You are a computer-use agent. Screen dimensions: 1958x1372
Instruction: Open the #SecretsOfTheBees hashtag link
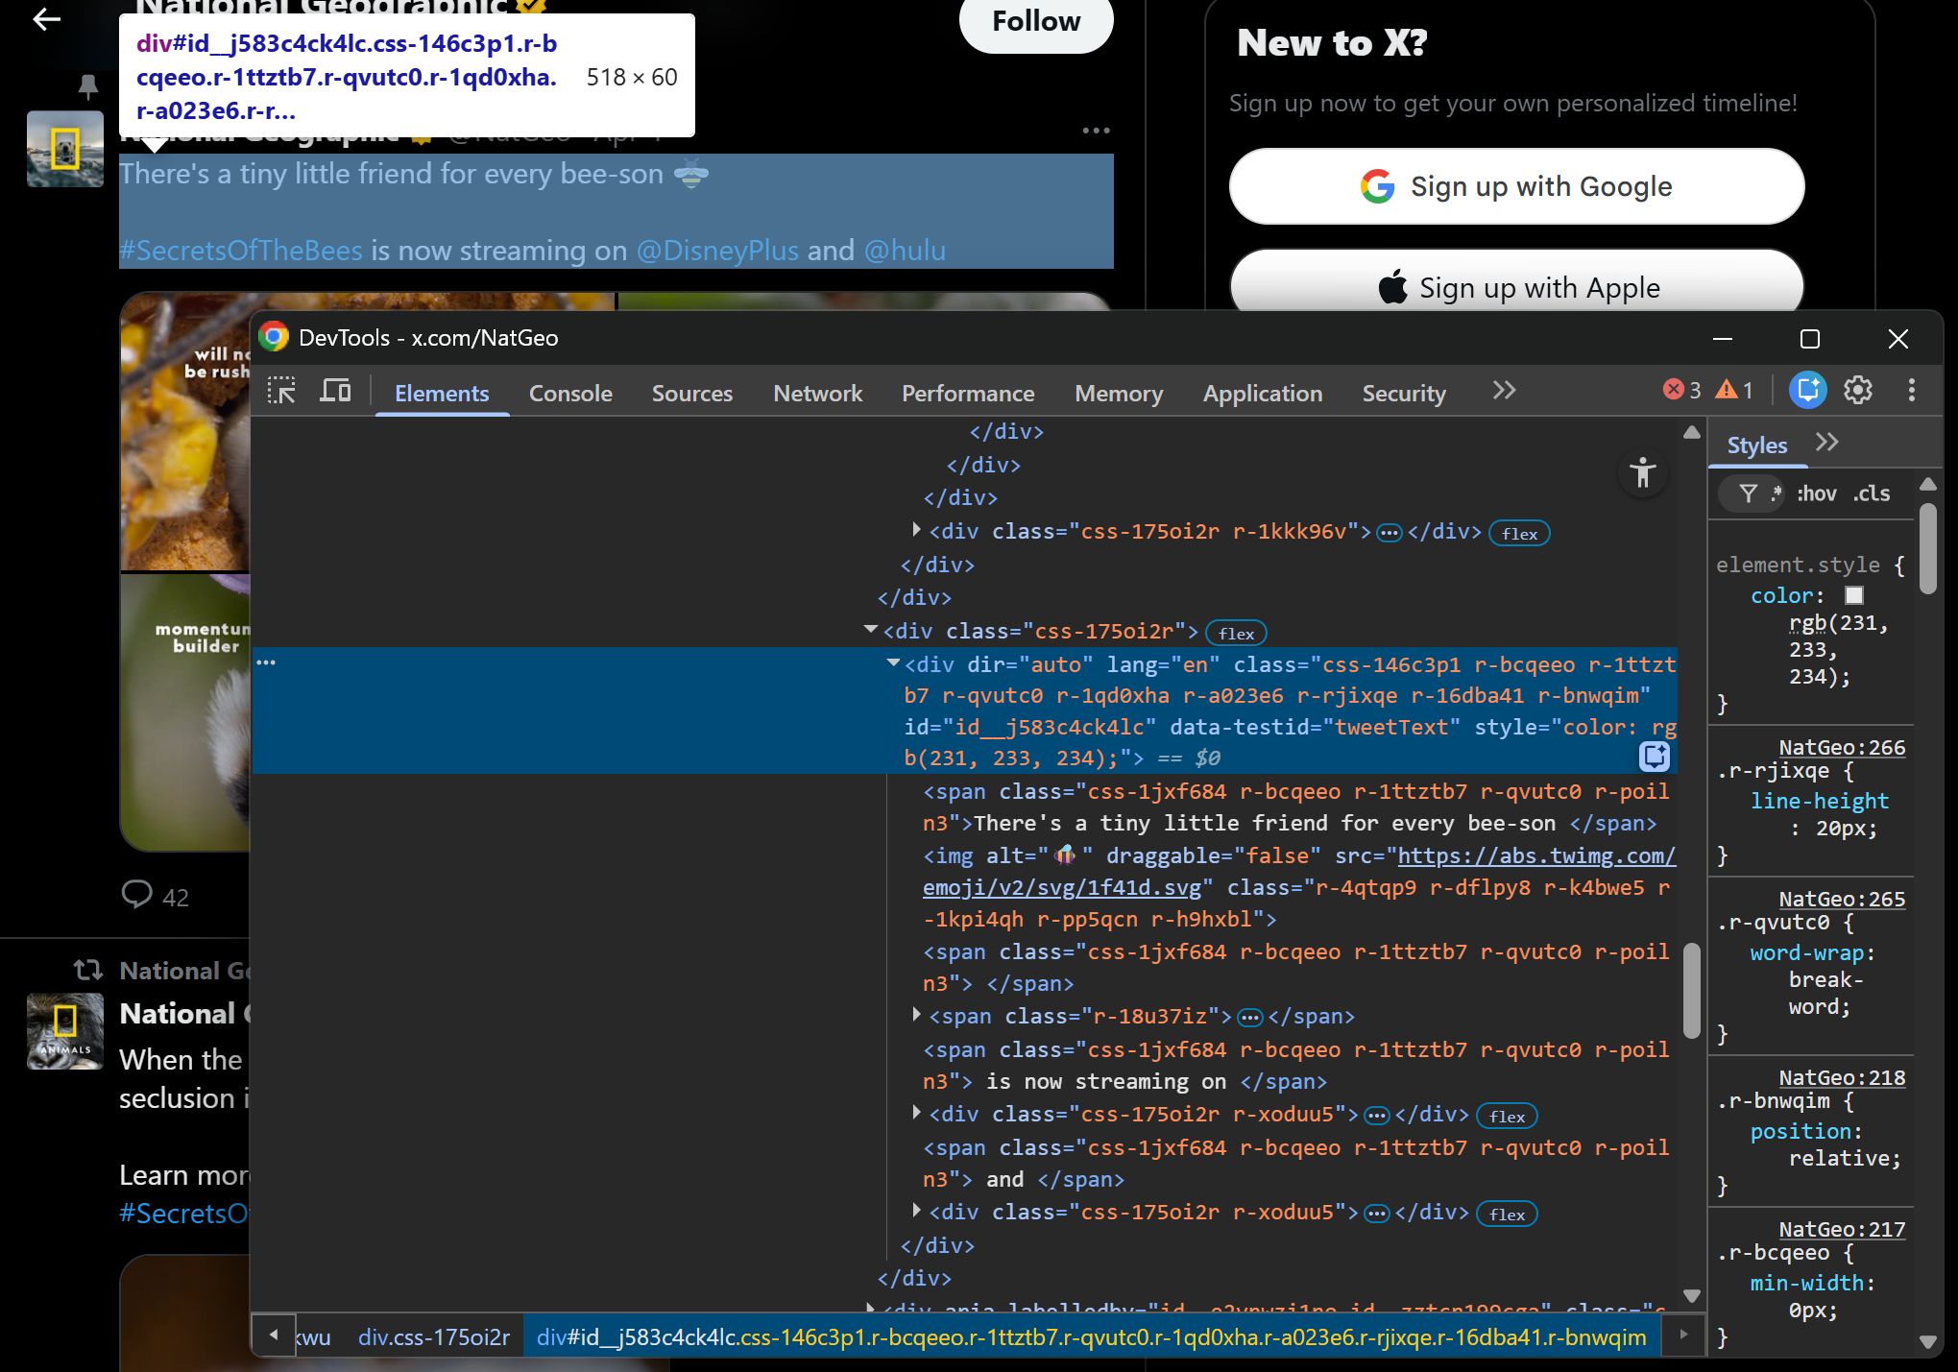click(241, 251)
